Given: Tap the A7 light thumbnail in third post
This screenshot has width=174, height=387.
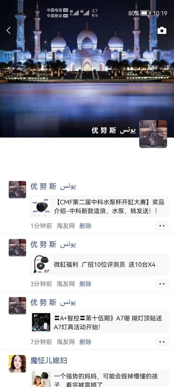Looking at the screenshot, I should [x=41, y=322].
